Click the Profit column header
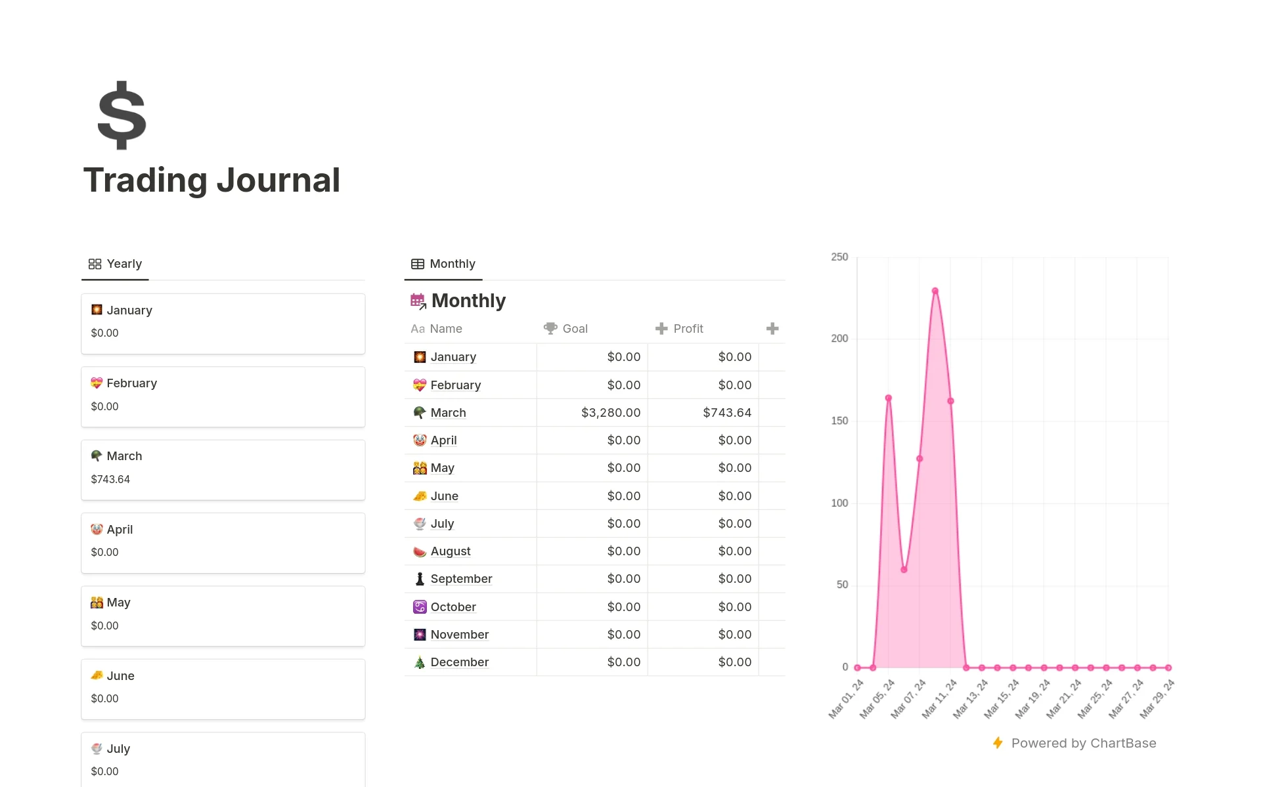 pyautogui.click(x=688, y=328)
